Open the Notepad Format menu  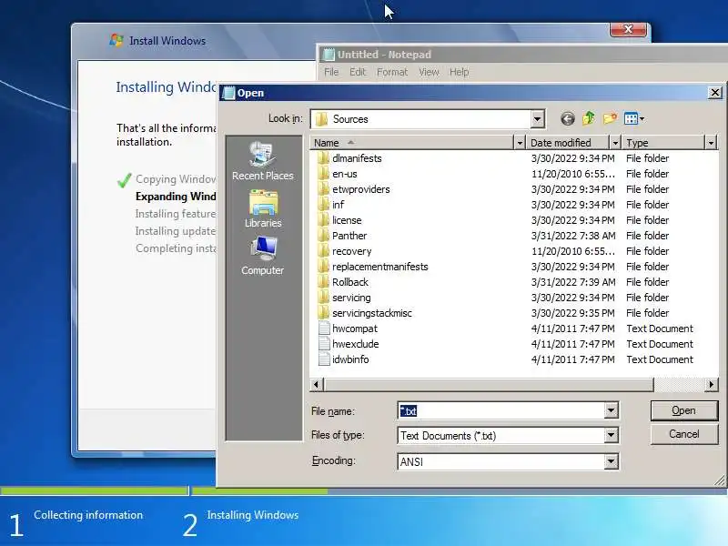pyautogui.click(x=392, y=72)
